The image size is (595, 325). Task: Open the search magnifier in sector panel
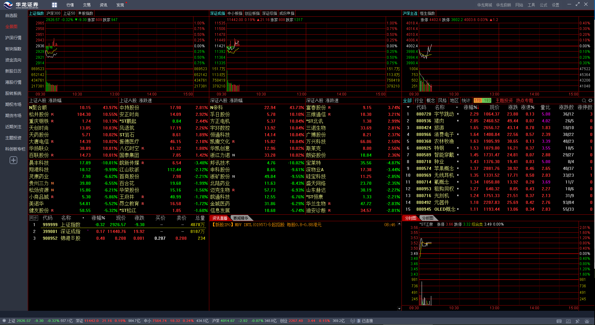[584, 101]
